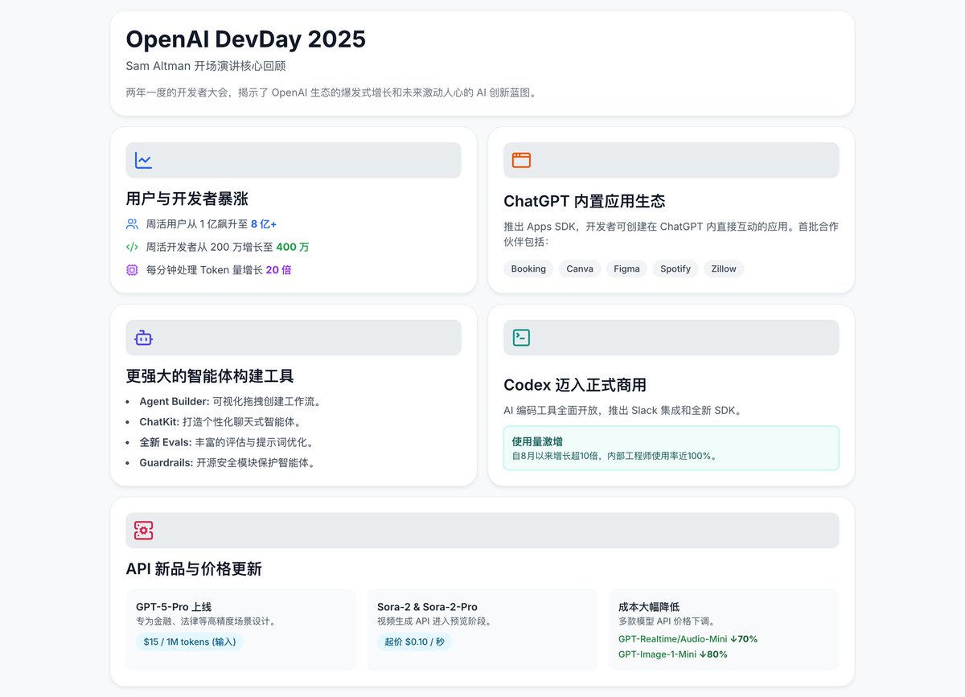Screen dimensions: 965x697
Task: Click the robot icon above 更强大的智能体构建工具
Action: coord(142,338)
